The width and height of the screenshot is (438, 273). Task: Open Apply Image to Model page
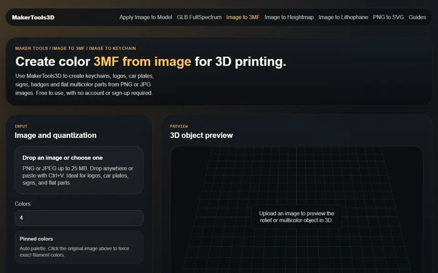coord(146,17)
